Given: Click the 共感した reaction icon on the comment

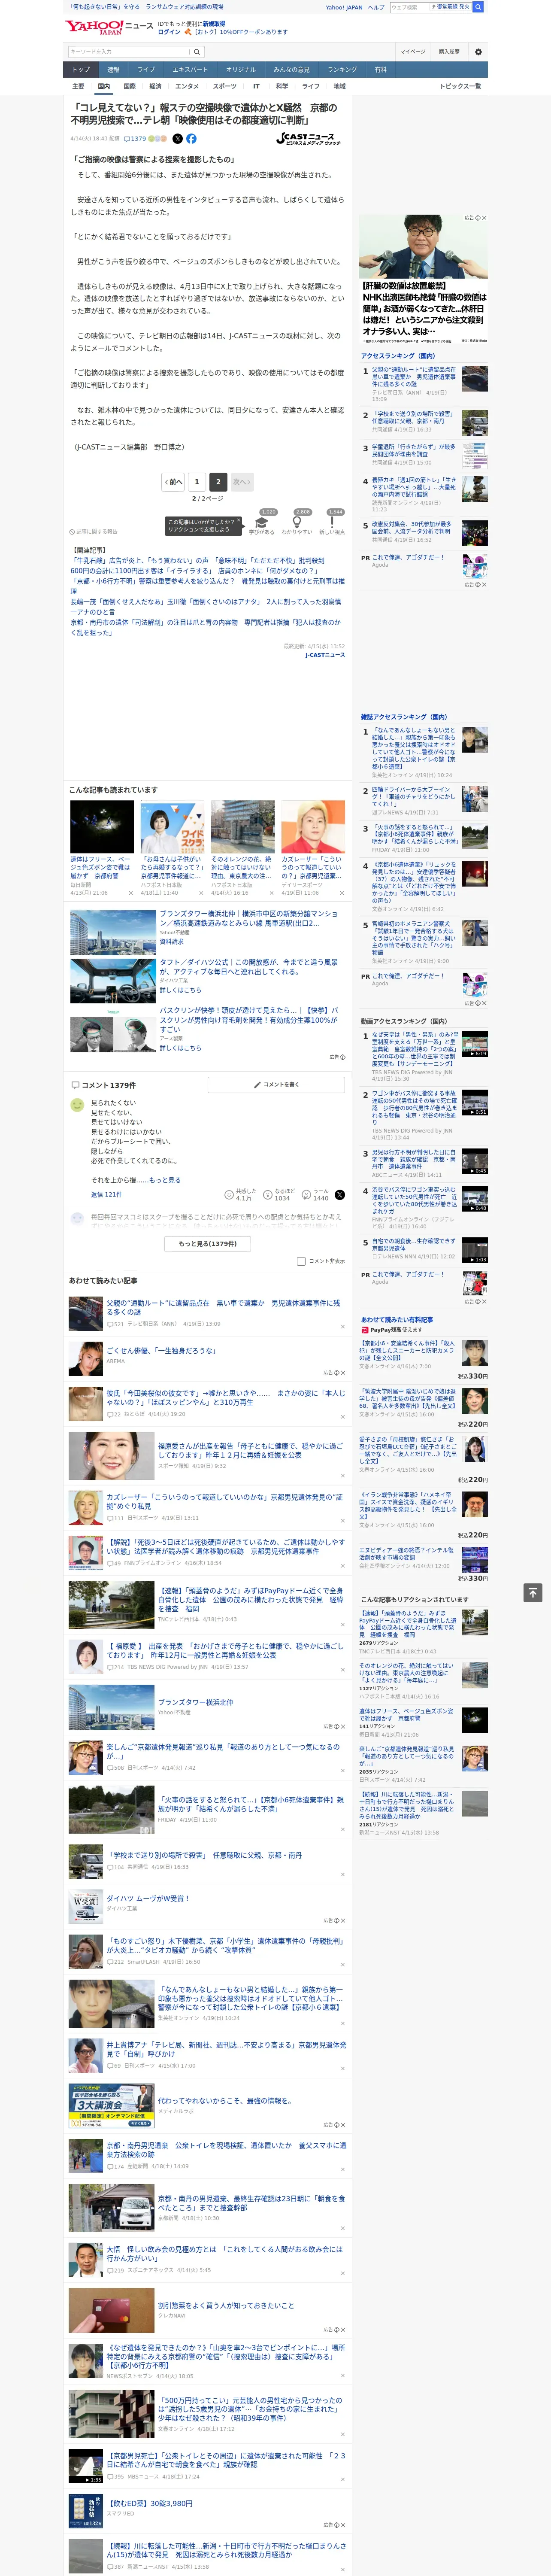Looking at the screenshot, I should [229, 1195].
